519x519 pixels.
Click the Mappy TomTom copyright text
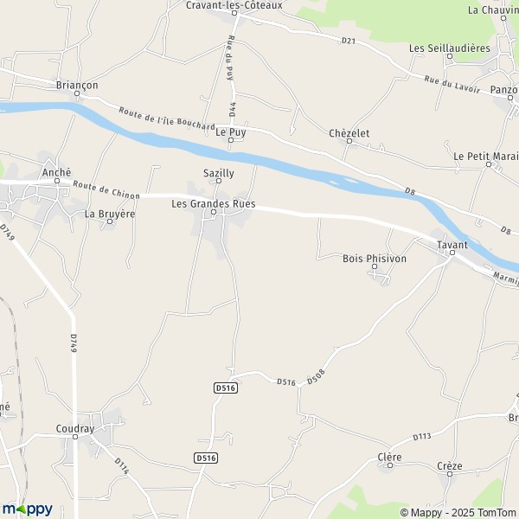click(x=459, y=513)
